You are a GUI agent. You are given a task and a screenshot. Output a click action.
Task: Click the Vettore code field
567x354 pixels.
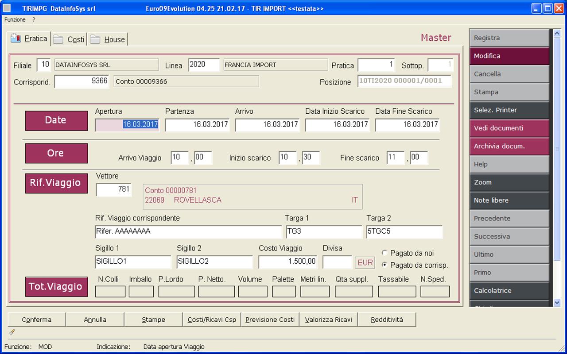click(114, 190)
